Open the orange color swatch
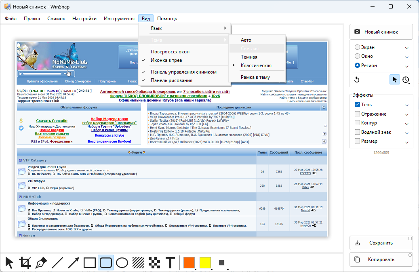The width and height of the screenshot is (419, 272). pos(189,263)
